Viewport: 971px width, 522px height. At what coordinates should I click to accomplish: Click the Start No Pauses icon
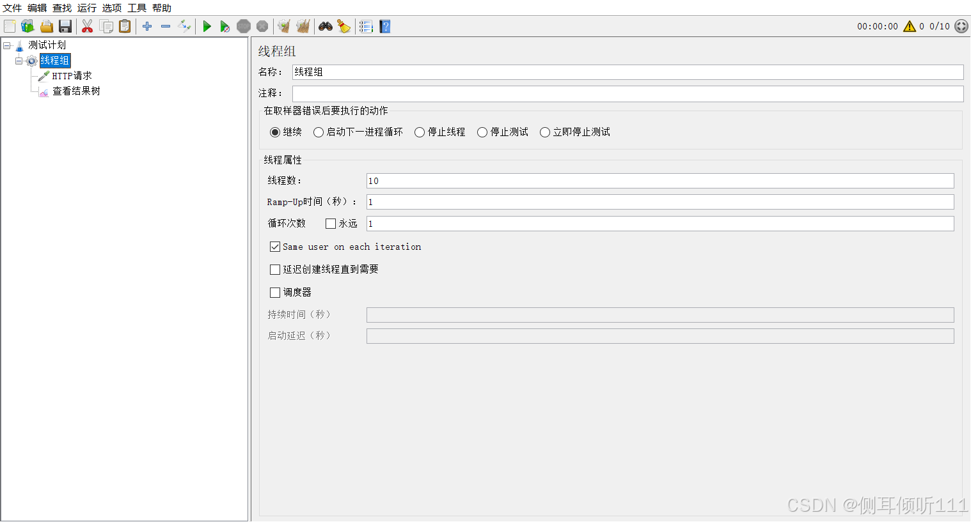pyautogui.click(x=225, y=26)
